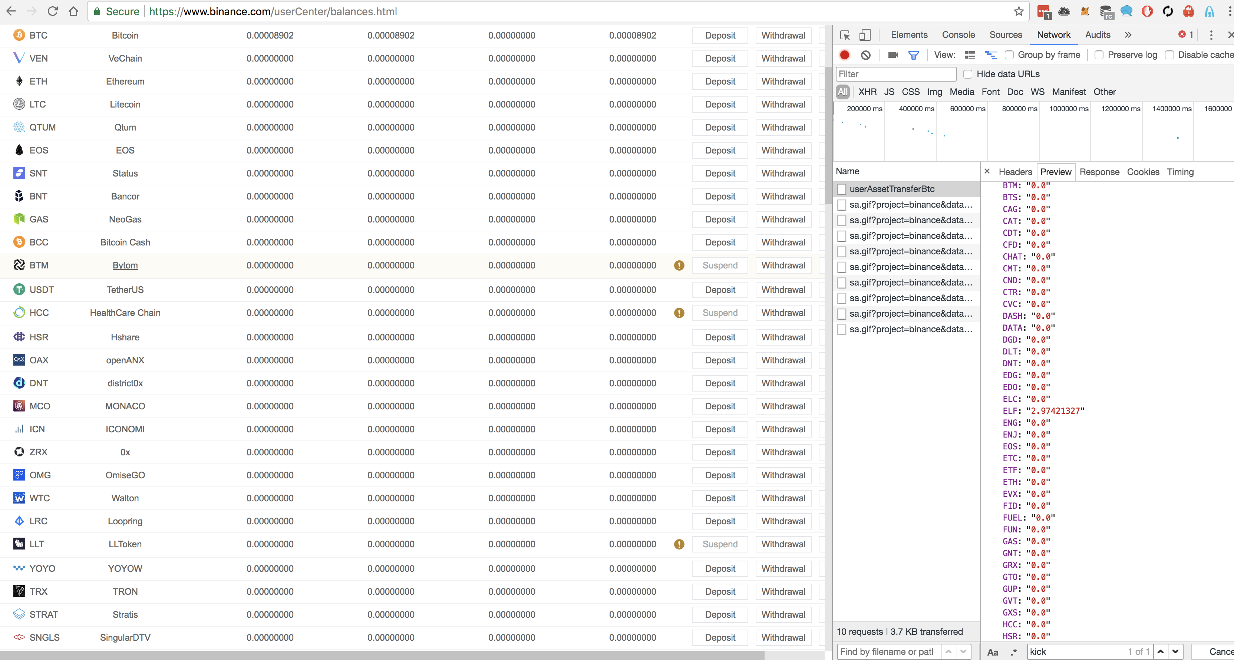Click the ETH coin icon

click(x=19, y=82)
